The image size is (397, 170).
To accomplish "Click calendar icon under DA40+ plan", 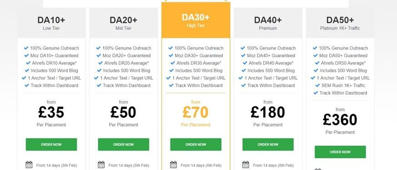I will 246,165.
